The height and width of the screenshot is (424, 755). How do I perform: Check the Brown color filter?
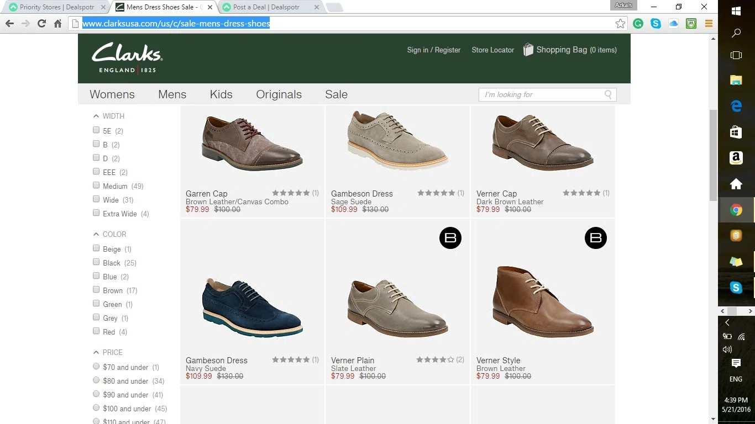[x=96, y=290]
